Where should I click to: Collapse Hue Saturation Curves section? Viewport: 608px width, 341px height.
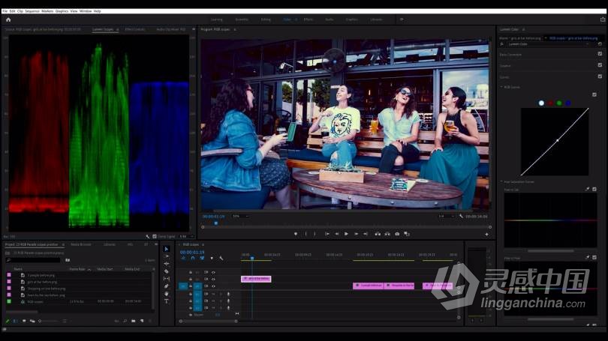(501, 181)
